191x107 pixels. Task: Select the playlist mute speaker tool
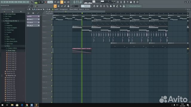(x=39, y=9)
